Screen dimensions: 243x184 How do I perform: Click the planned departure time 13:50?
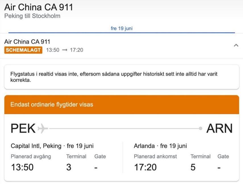coord(22,167)
